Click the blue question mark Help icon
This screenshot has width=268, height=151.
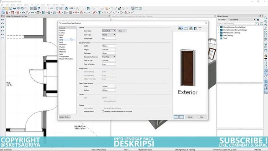pos(39,8)
